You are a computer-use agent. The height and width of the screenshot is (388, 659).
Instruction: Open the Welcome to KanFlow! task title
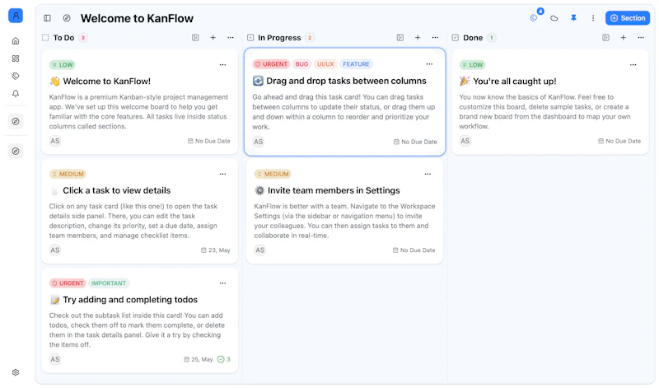coord(107,81)
